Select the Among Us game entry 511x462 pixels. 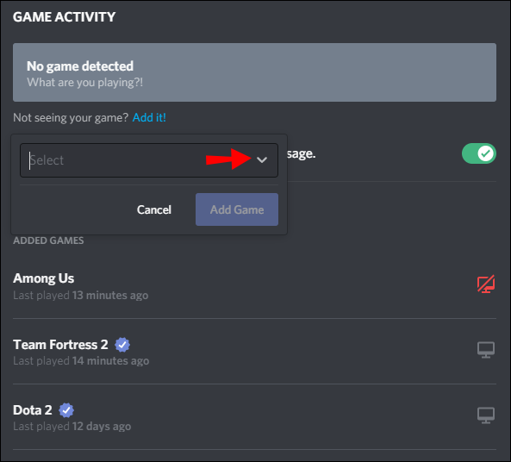coord(43,278)
